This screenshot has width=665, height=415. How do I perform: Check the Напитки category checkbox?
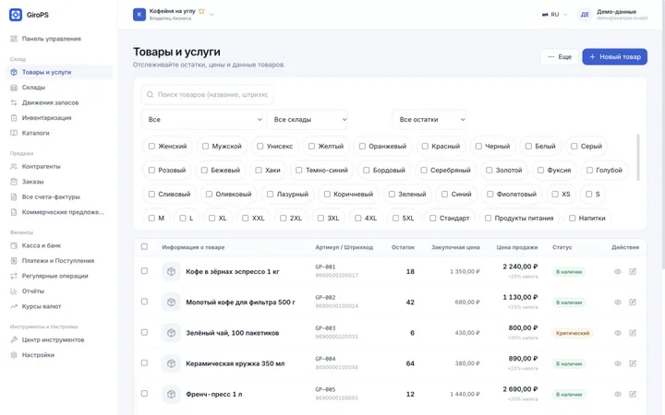tap(572, 219)
